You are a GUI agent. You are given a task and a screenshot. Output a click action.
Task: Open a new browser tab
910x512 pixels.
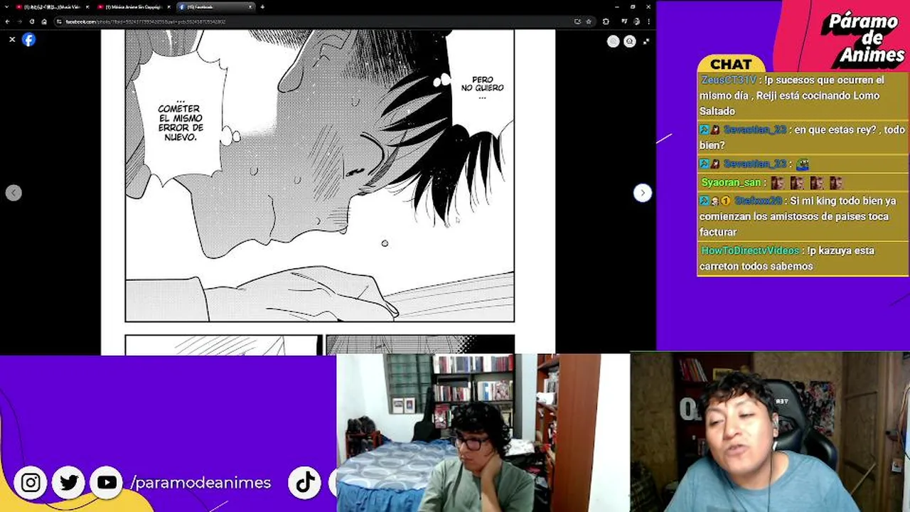(x=262, y=7)
